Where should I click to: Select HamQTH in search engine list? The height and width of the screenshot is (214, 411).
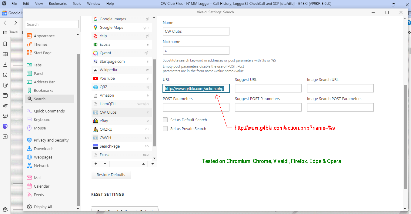[122, 104]
